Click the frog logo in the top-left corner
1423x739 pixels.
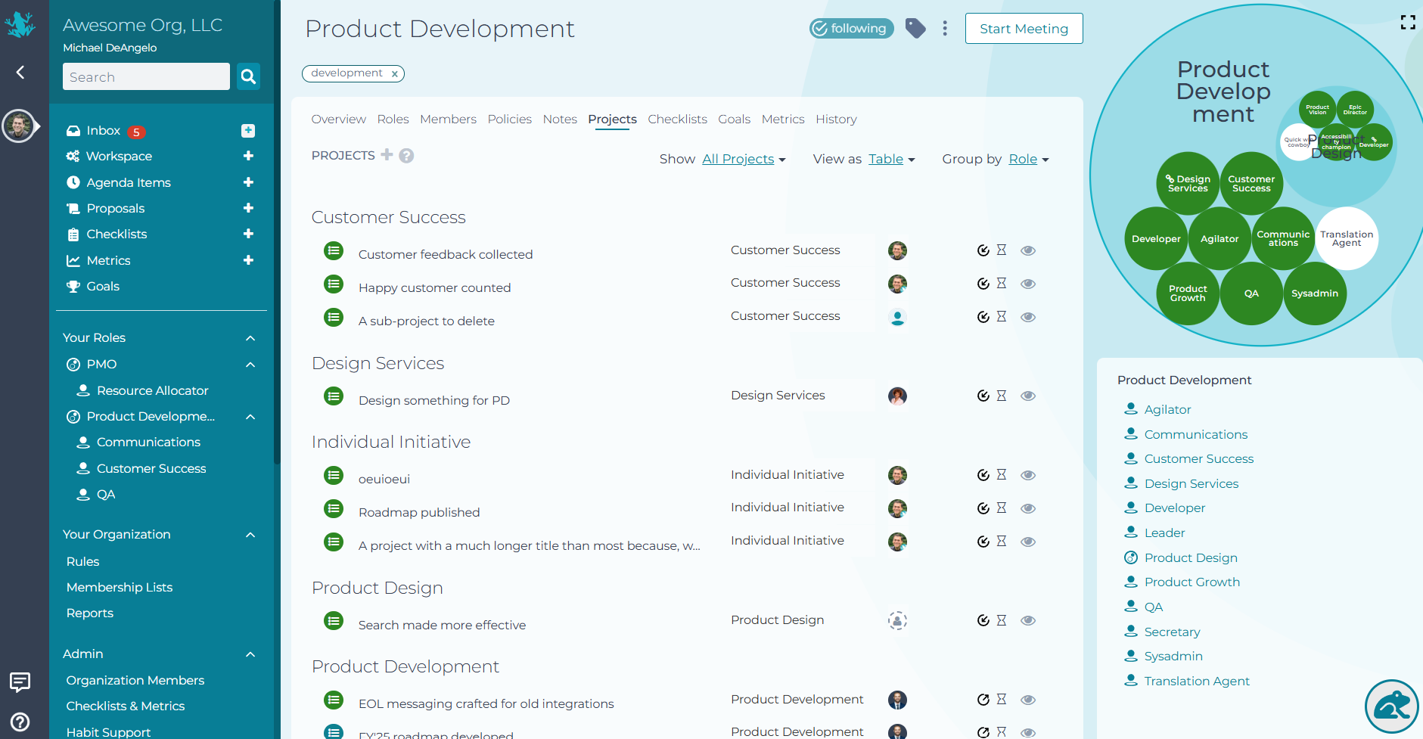tap(20, 25)
